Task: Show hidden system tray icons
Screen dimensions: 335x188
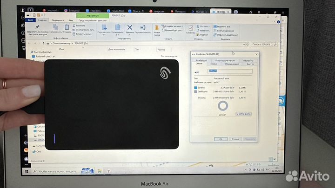Action: 246,170
